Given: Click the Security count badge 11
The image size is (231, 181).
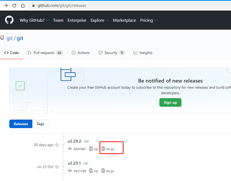Looking at the screenshot, I should coord(122,53).
